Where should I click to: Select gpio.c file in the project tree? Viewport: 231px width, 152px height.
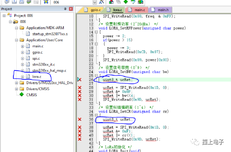38,52
